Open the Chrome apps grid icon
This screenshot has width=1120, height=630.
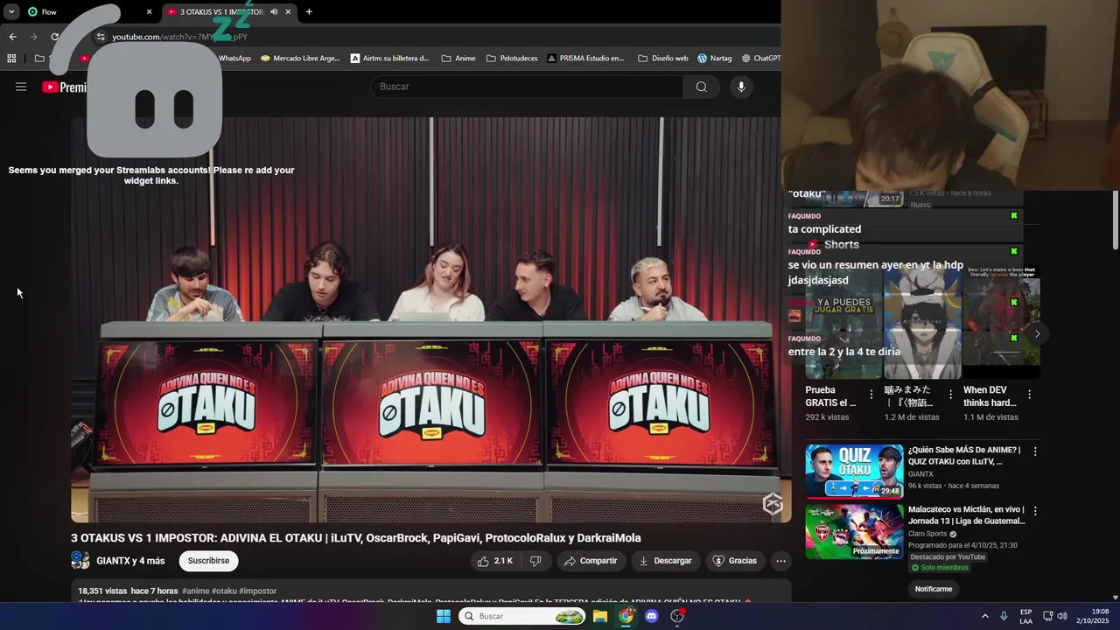click(x=11, y=59)
